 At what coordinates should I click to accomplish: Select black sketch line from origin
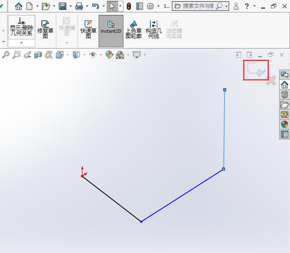(112, 199)
